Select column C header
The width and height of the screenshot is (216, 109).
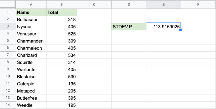coord(94,5)
